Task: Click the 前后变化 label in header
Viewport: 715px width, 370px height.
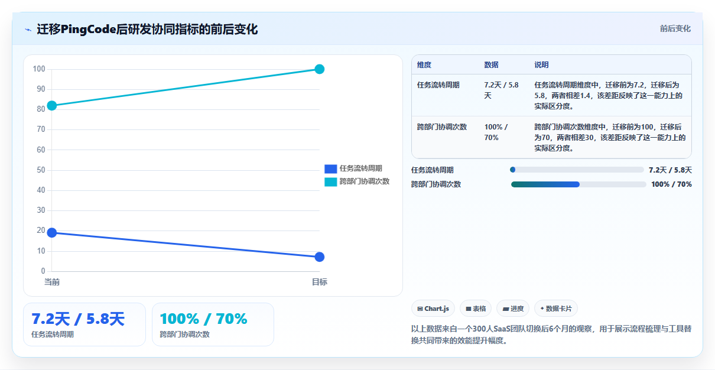Action: [675, 28]
